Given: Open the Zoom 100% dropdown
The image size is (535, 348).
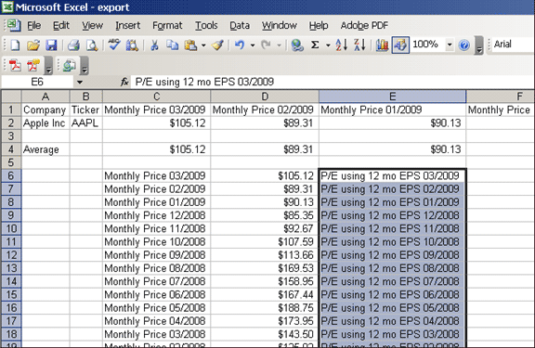Looking at the screenshot, I should point(450,45).
